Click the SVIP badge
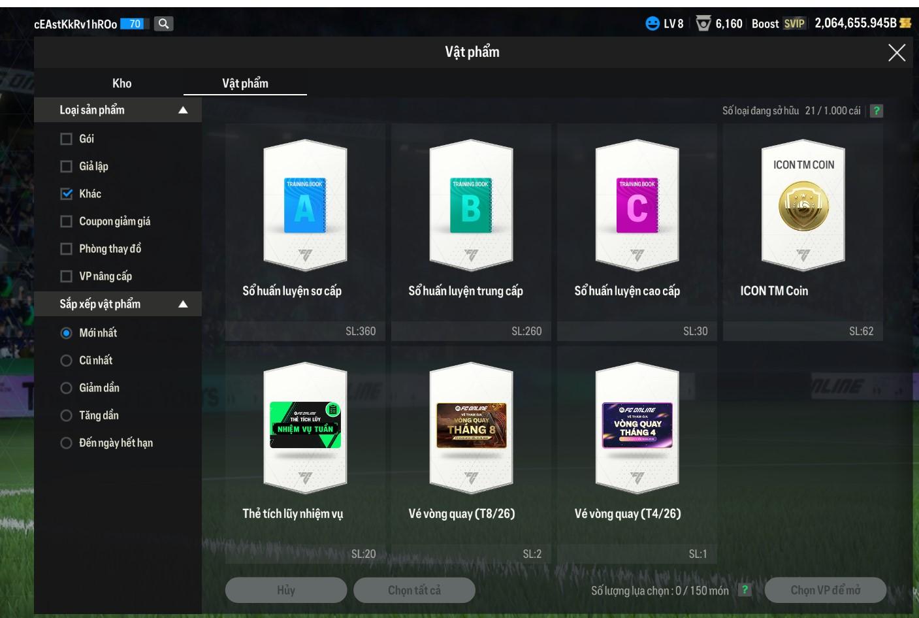 click(x=794, y=24)
